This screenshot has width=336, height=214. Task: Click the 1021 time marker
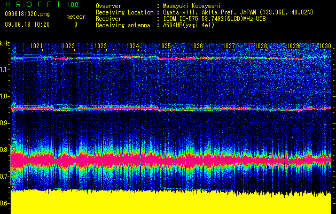pos(36,46)
